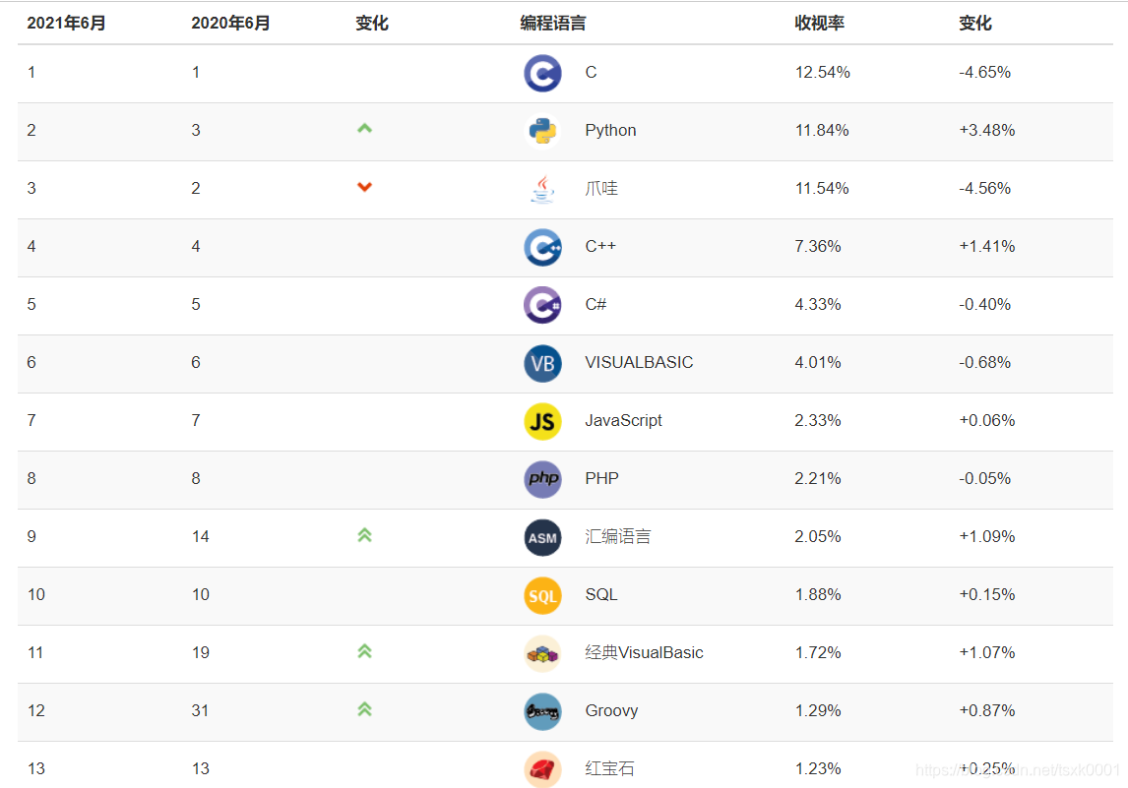Click the 2.33% rating value
The height and width of the screenshot is (788, 1128).
point(817,421)
